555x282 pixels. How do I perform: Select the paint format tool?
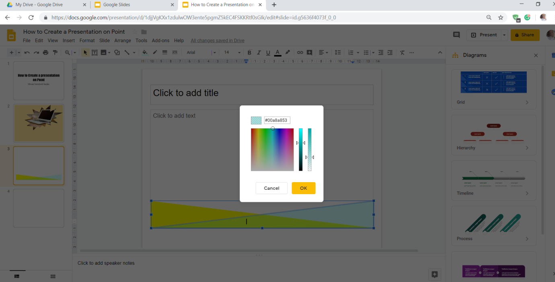point(55,53)
